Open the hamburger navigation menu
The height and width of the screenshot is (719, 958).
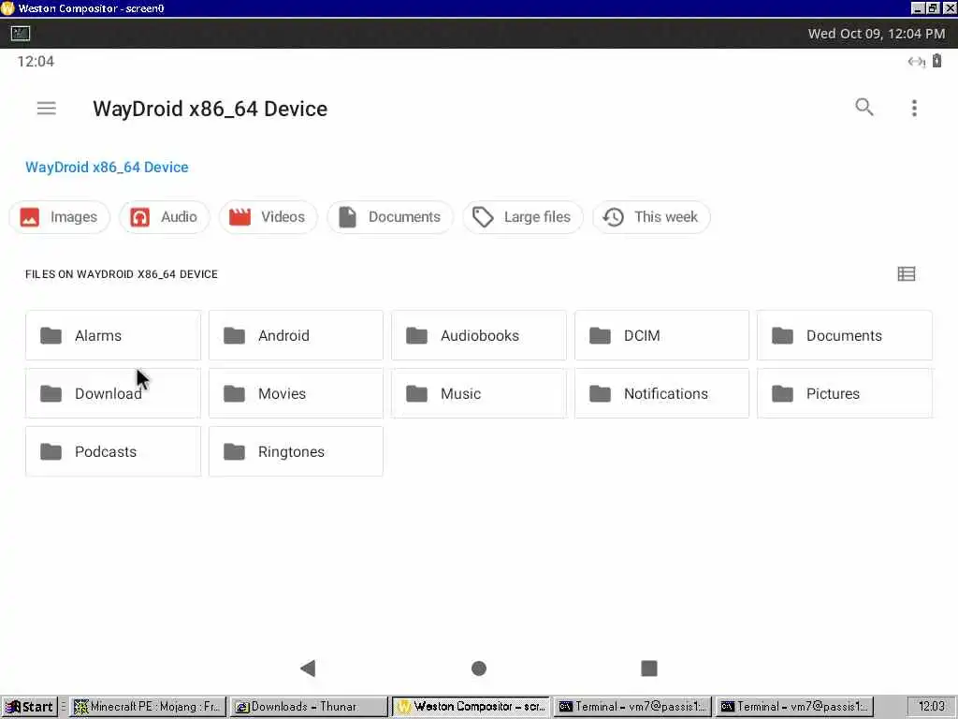point(47,109)
